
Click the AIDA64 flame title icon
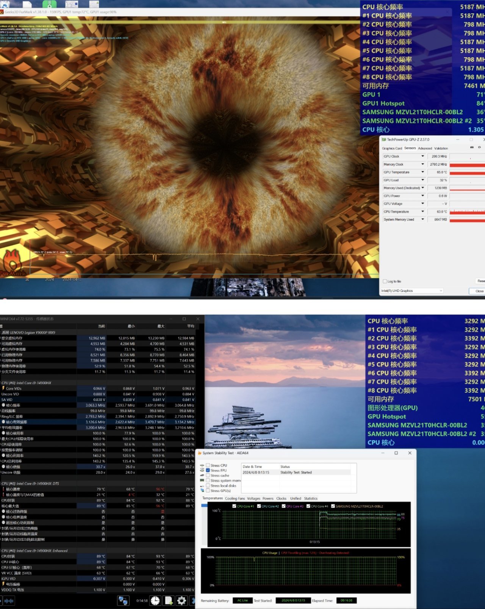pos(199,453)
